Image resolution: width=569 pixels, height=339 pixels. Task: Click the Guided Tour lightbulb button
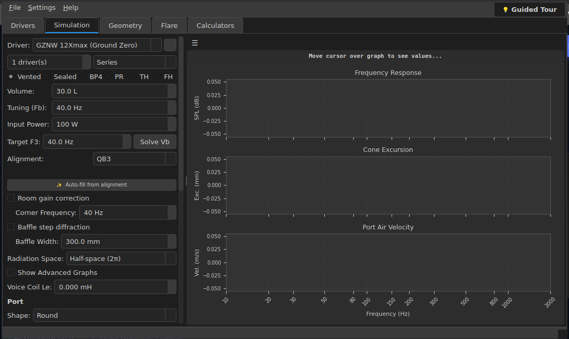530,10
